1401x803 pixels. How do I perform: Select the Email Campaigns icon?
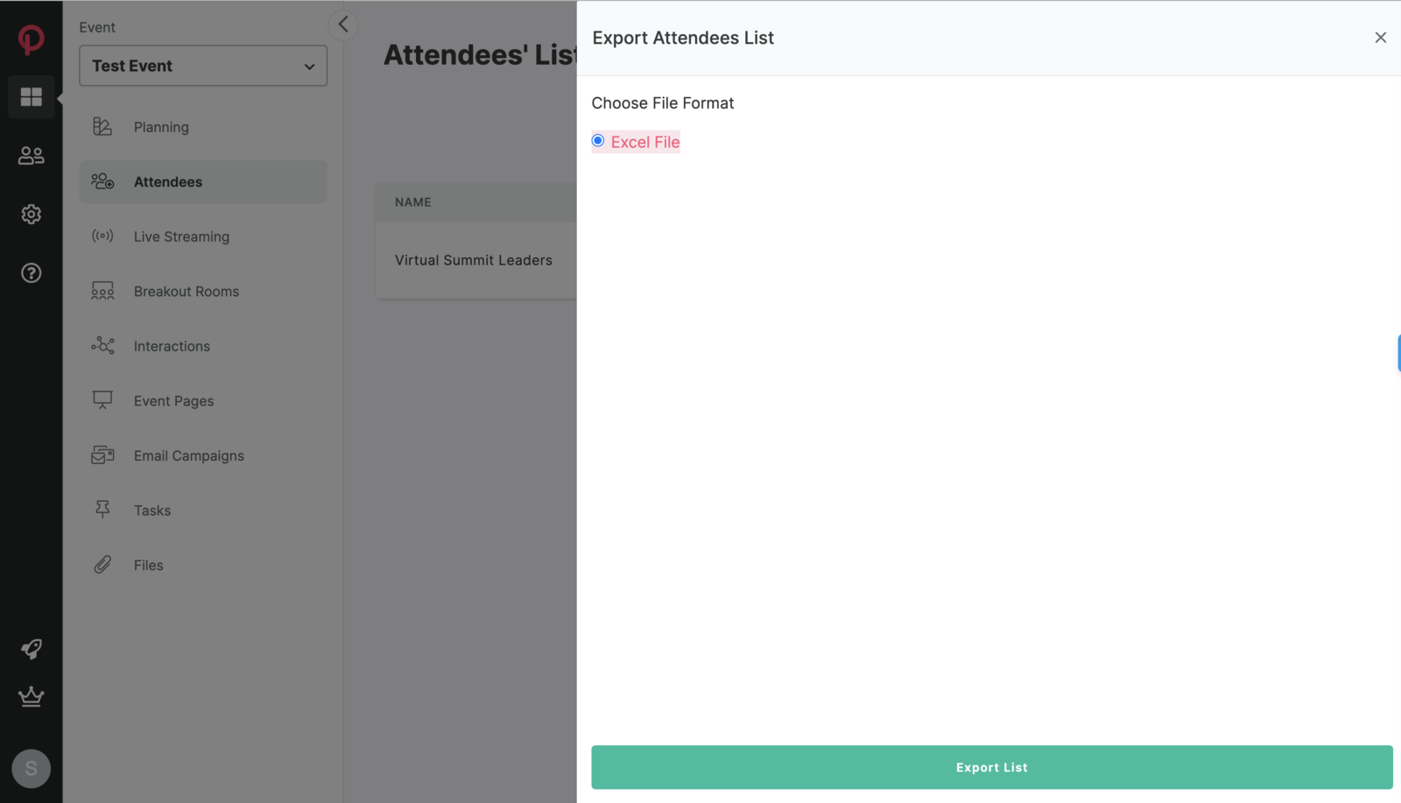[102, 454]
